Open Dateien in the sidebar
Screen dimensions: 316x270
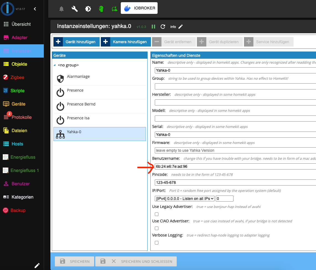[22, 130]
